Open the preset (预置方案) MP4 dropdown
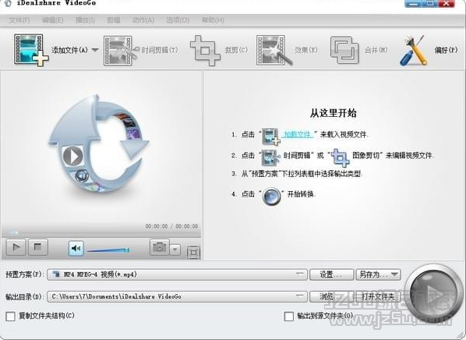This screenshot has height=340, width=466. click(x=177, y=274)
